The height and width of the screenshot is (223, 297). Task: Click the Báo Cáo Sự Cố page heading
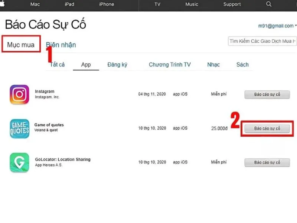point(46,25)
